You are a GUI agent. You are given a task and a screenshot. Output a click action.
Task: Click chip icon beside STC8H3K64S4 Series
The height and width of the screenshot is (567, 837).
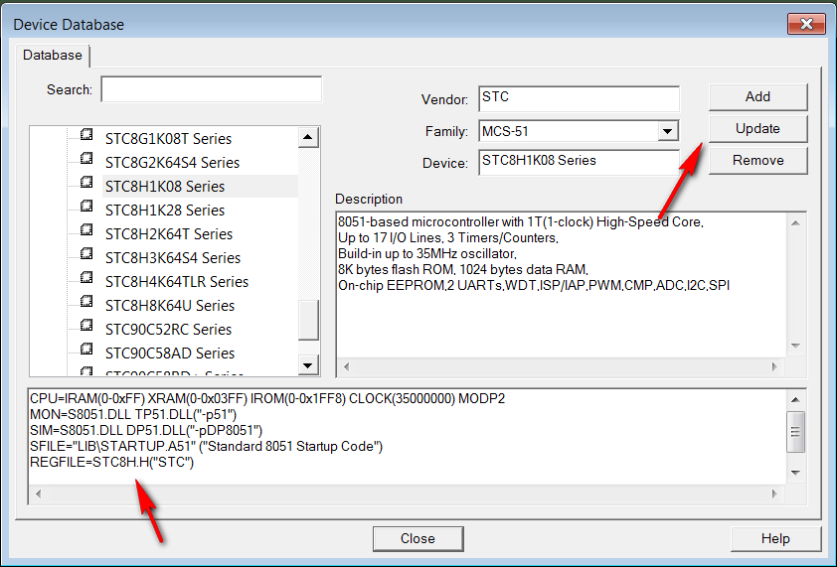(86, 254)
